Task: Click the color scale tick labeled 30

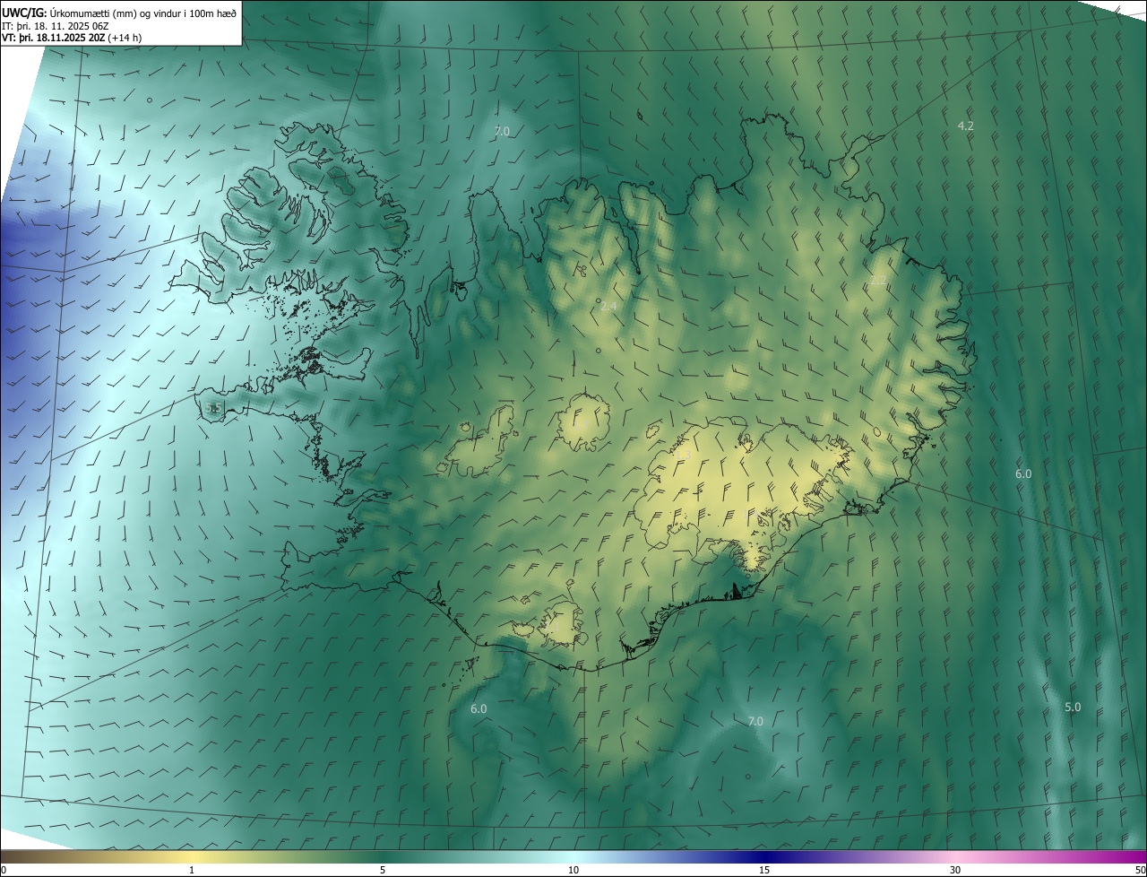Action: (955, 871)
